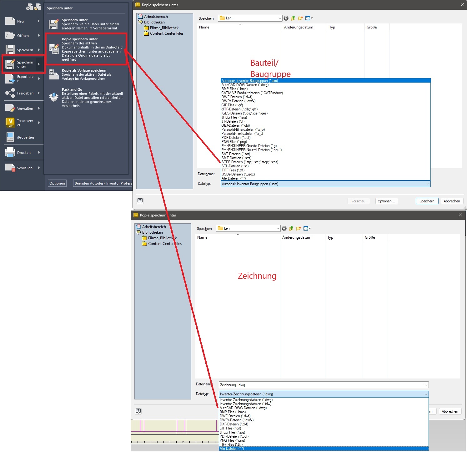Click the 'Optionen...' button in .iam dialog
The height and width of the screenshot is (452, 467).
click(x=386, y=201)
